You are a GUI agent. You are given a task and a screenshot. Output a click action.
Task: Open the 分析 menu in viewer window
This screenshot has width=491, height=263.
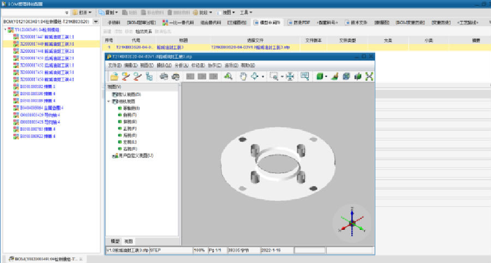(181, 65)
